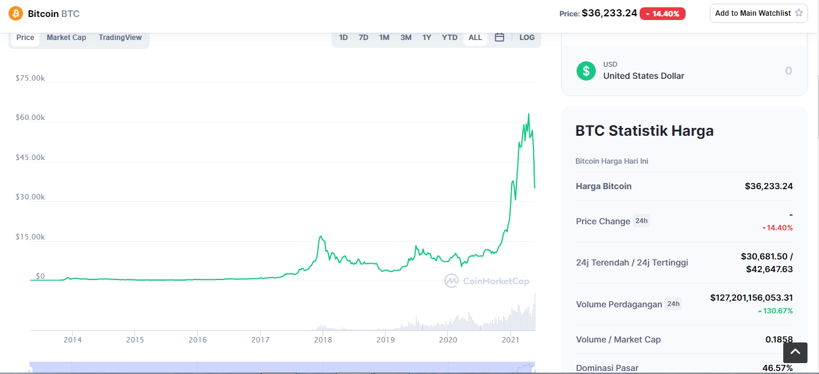Click the watchlist star icon

pos(798,13)
